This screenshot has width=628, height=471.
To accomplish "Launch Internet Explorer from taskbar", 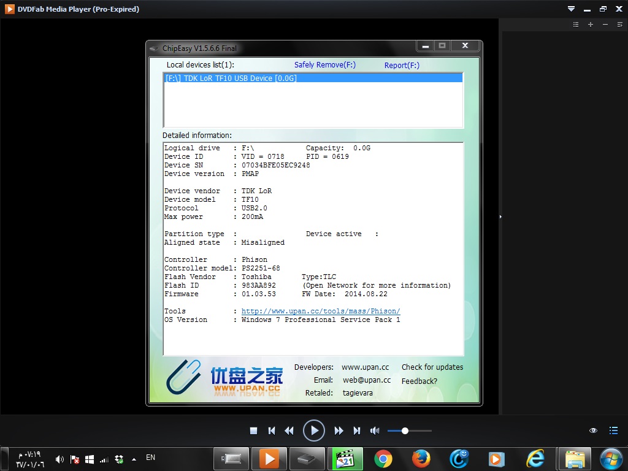I will [535, 459].
